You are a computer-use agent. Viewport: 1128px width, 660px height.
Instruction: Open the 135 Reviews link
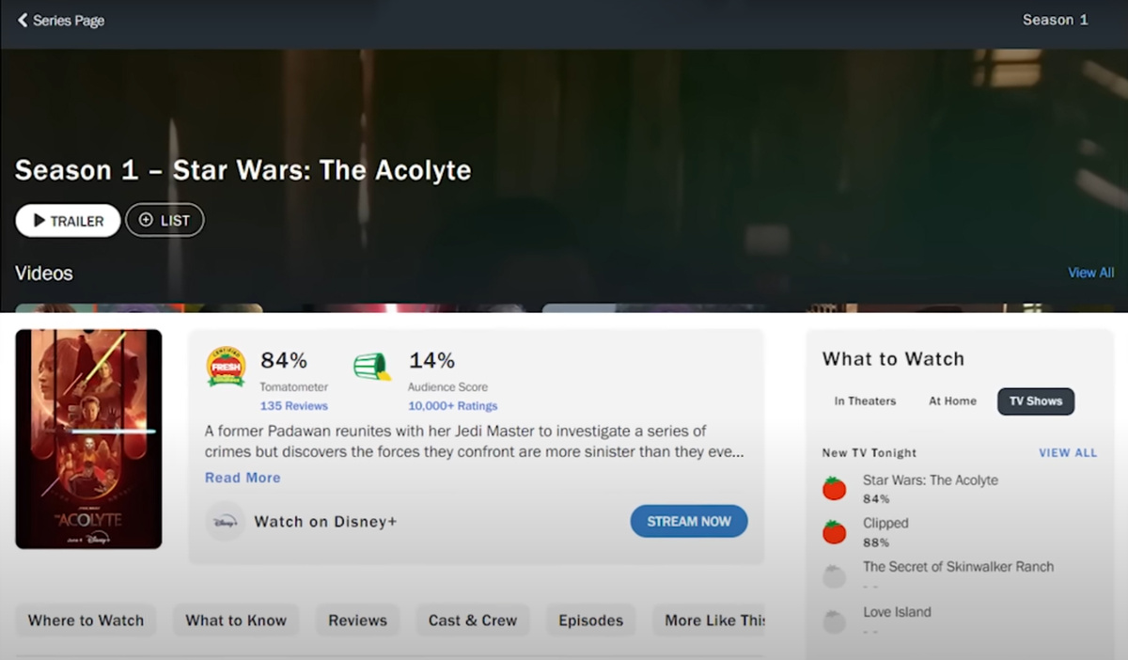click(x=294, y=406)
